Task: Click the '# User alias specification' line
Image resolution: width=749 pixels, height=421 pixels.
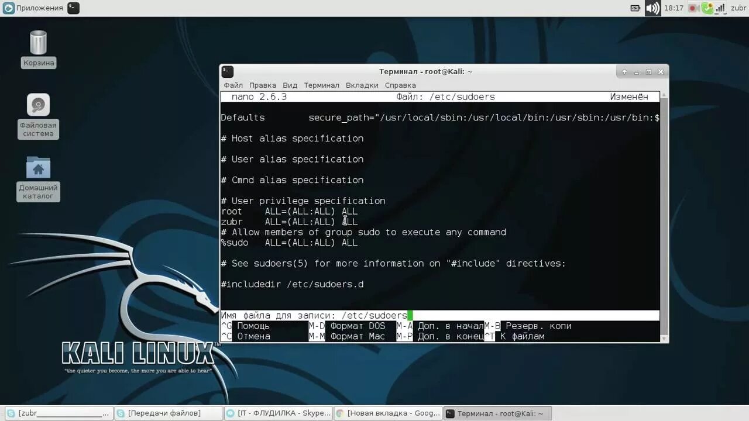Action: 292,160
